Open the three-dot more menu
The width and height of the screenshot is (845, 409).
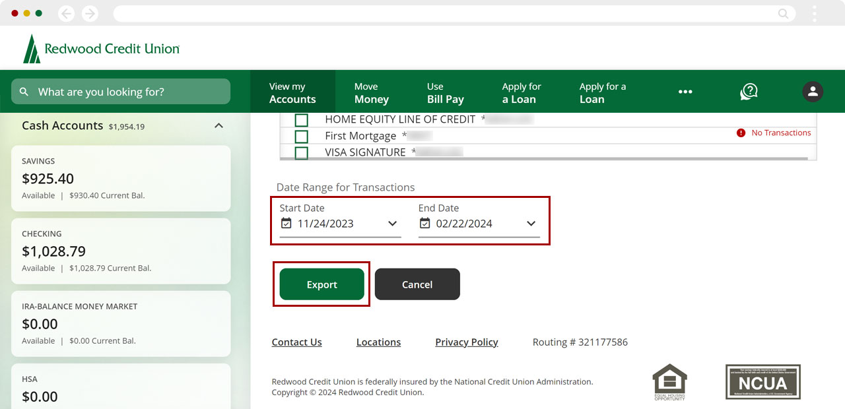(x=685, y=92)
